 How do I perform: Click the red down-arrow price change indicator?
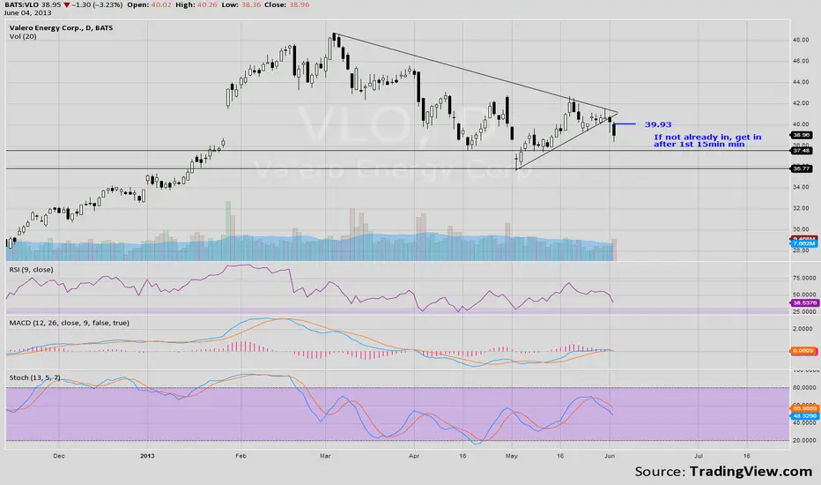66,5
